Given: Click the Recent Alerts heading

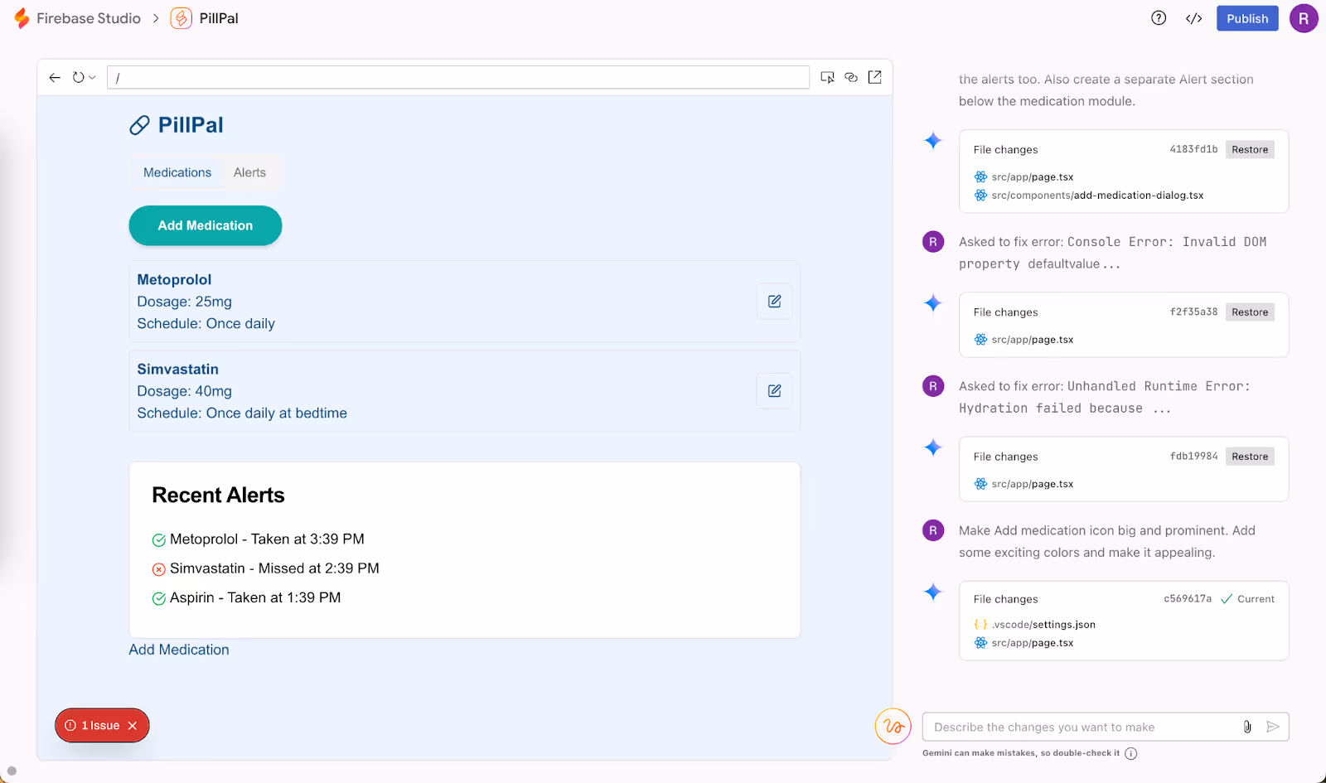Looking at the screenshot, I should [x=218, y=495].
